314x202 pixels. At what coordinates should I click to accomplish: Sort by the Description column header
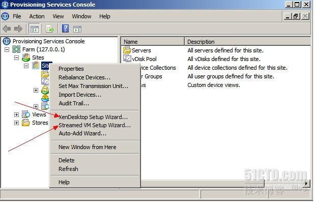tap(247, 42)
